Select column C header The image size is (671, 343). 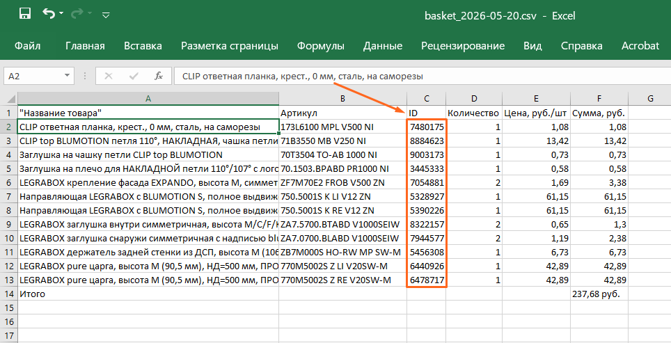[x=426, y=99]
